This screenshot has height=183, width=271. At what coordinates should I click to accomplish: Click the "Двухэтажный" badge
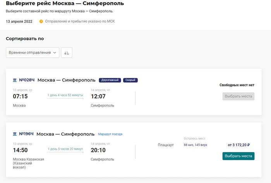tap(110, 80)
